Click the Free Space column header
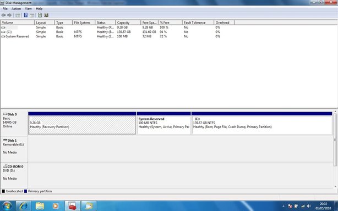Screen dimensions: 338x211 click(x=149, y=23)
